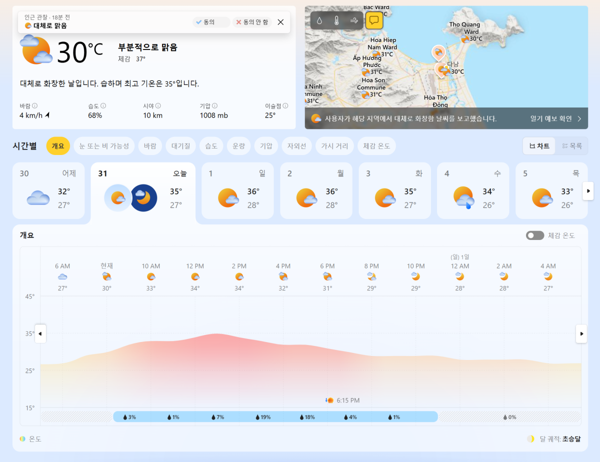Screen dimensions: 600x462
Task: Click the 18% precipitation chance value
Action: [x=307, y=417]
